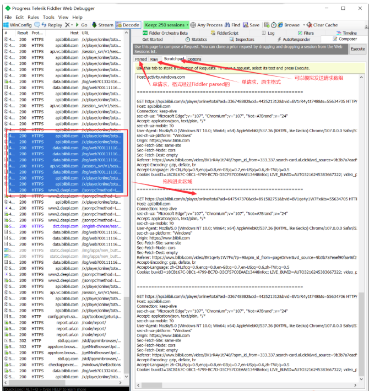Open the Inspectors tab
Screen dimensions: 369x391
[242, 40]
